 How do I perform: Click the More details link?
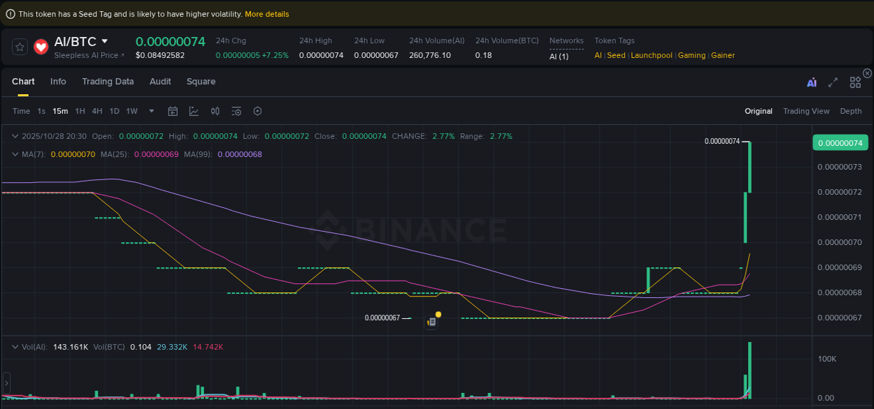point(266,13)
